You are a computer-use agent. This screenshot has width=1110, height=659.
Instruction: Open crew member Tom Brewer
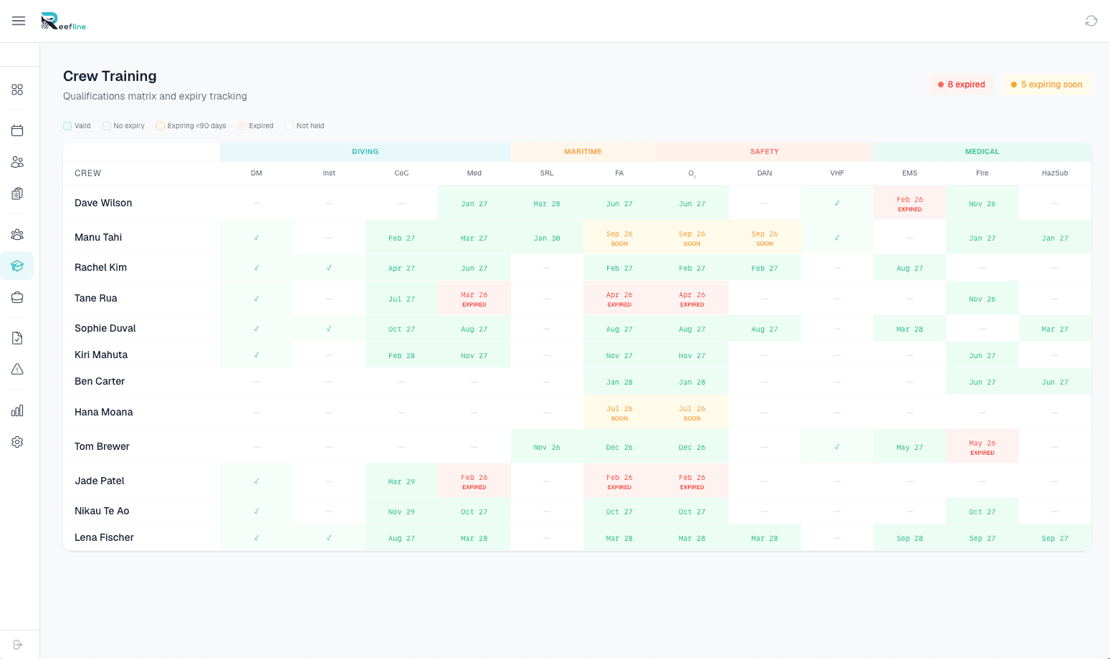[x=102, y=446]
